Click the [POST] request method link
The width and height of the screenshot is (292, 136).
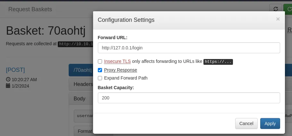tap(15, 70)
